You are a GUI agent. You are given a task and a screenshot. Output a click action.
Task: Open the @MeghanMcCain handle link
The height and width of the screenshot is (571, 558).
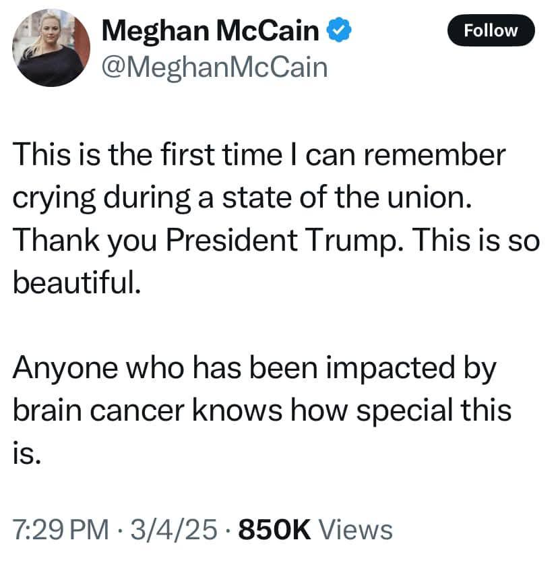coord(214,67)
